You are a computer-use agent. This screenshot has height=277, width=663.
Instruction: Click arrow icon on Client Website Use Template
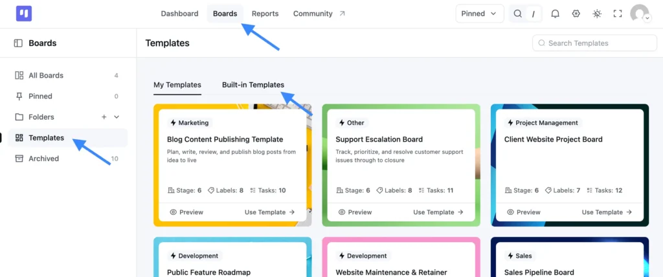click(x=629, y=212)
